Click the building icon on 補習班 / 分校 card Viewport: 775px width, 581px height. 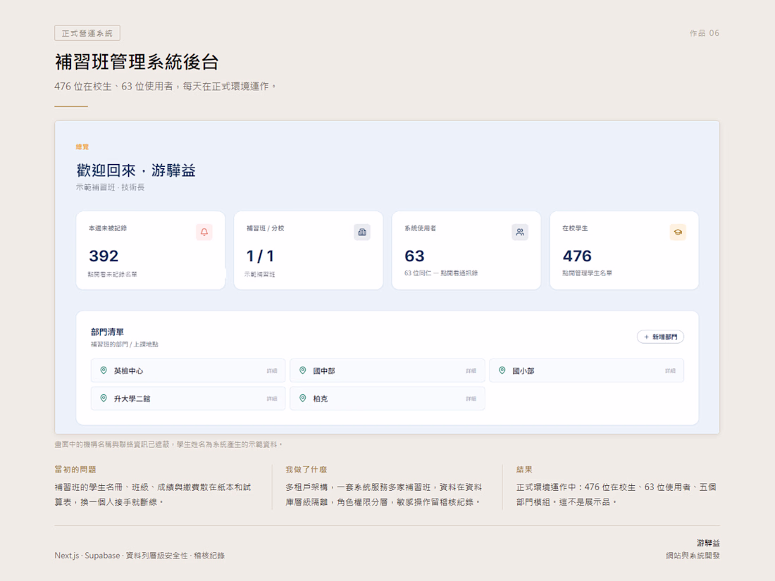coord(362,232)
